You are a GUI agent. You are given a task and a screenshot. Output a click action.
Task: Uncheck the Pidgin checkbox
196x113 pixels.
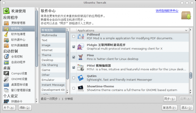point(73,47)
